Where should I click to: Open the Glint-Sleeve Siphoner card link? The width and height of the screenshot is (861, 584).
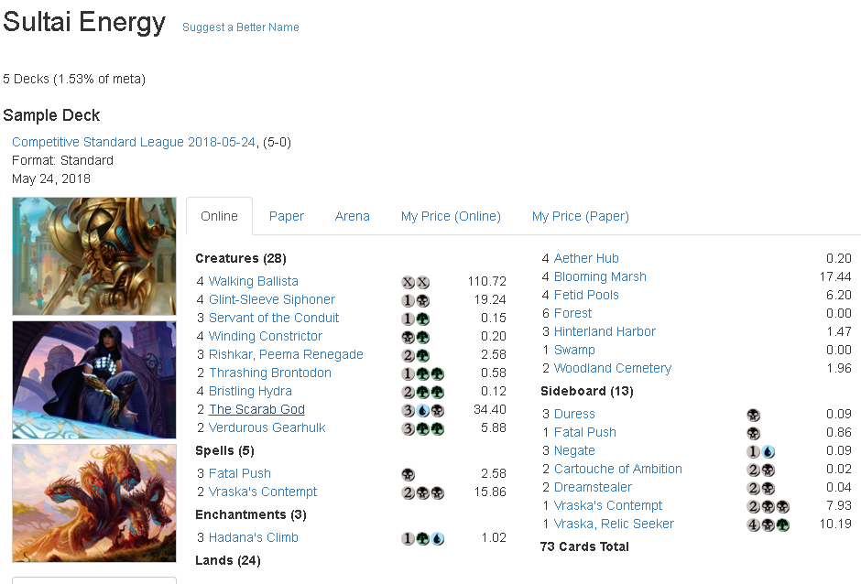(272, 299)
